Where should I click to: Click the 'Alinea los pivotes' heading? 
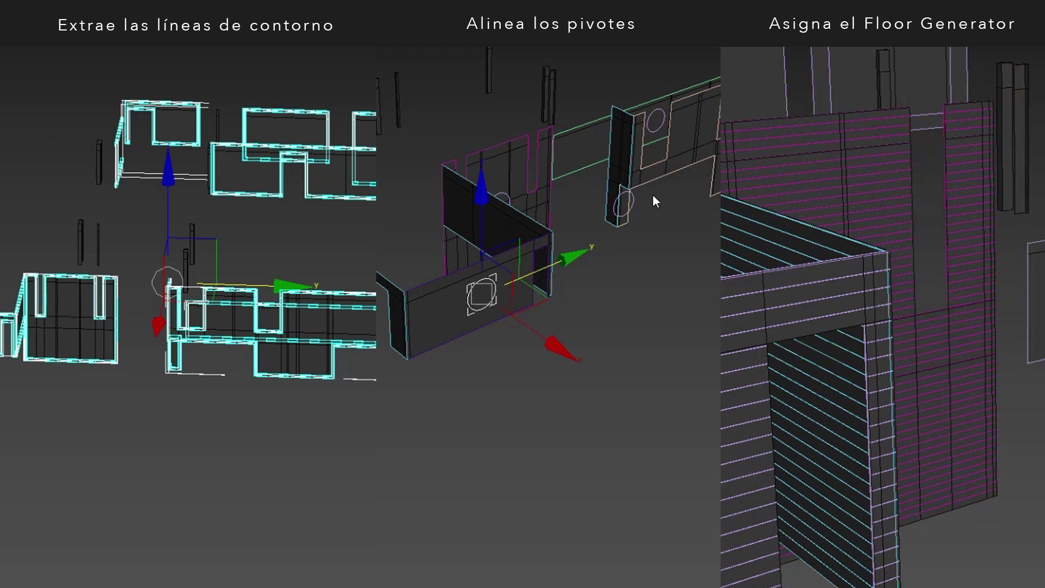pos(551,24)
